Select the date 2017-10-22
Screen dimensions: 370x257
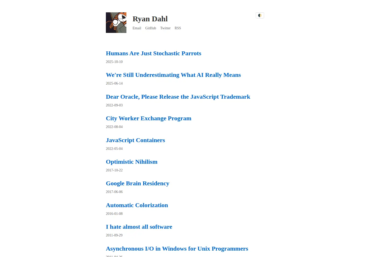(x=114, y=170)
